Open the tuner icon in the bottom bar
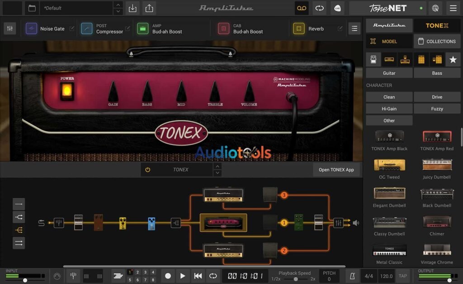Viewport: 463px width, 284px height. (x=73, y=275)
